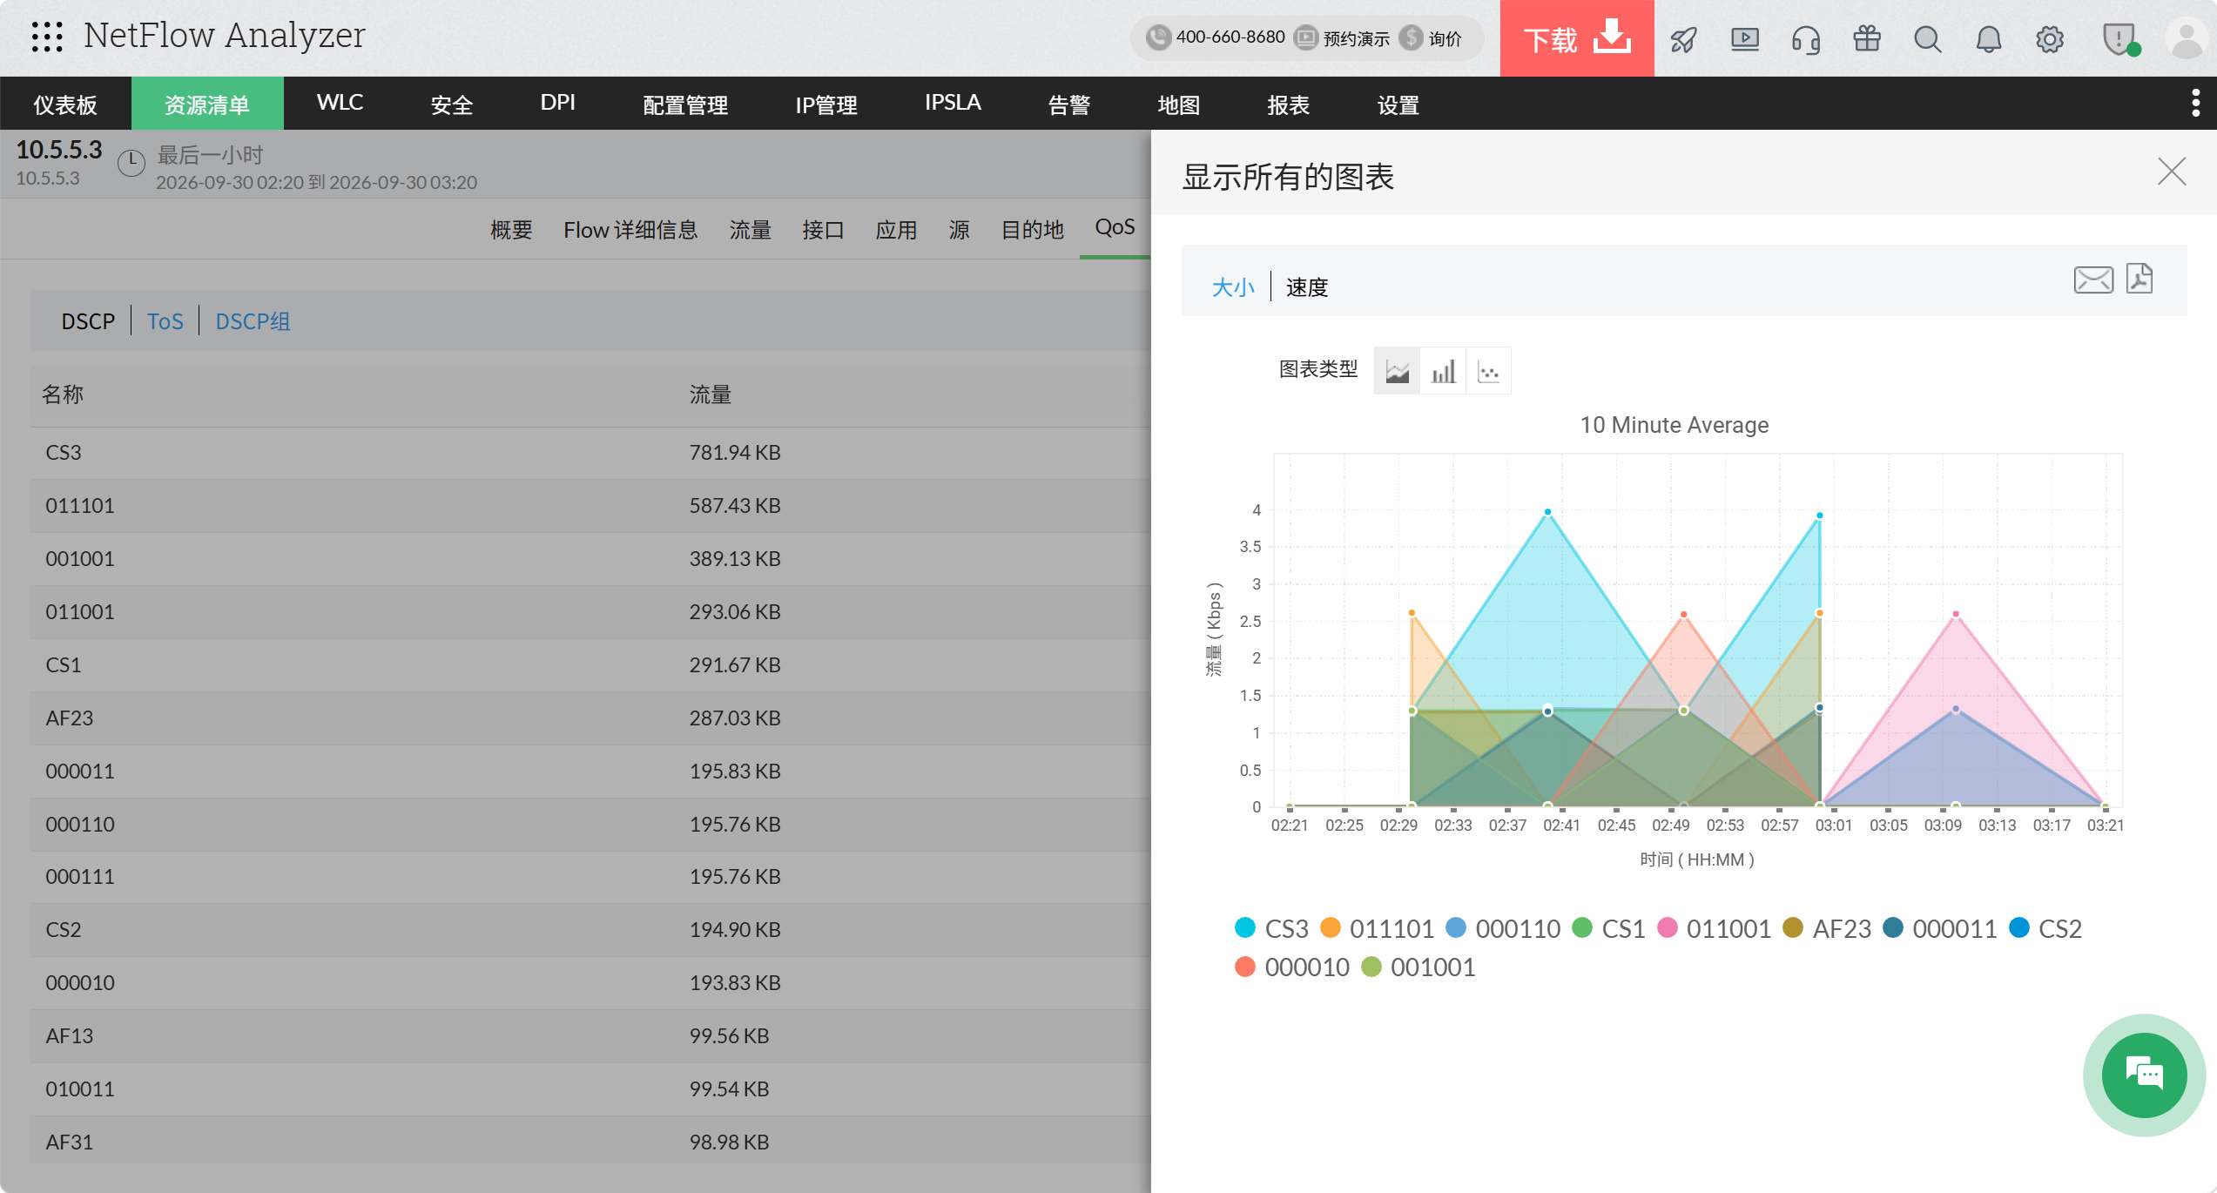The image size is (2217, 1193).
Task: Toggle the 000010 legend series
Action: (1292, 967)
